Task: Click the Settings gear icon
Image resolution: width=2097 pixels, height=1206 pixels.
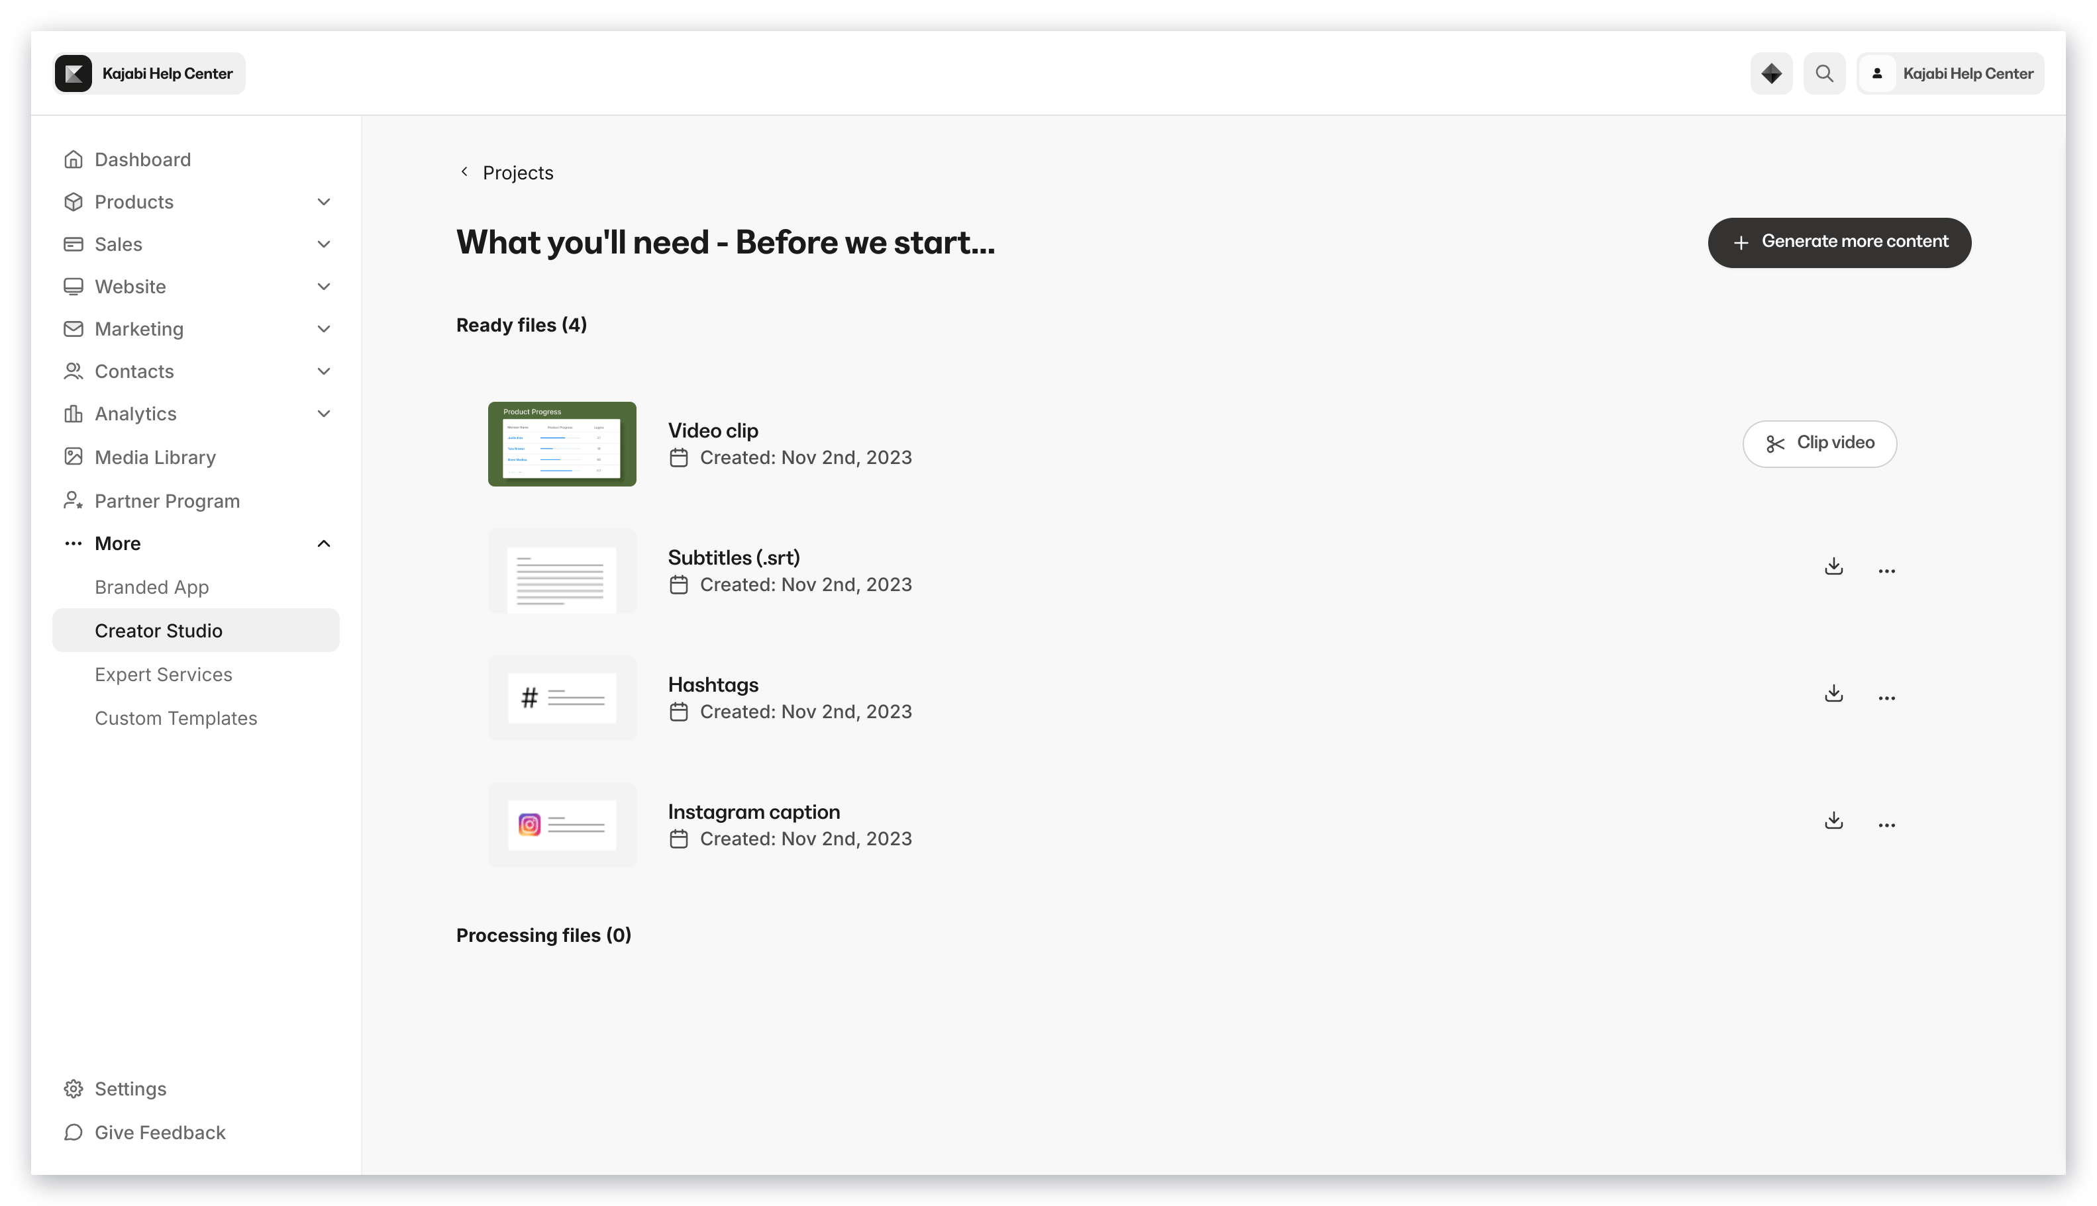Action: (73, 1088)
